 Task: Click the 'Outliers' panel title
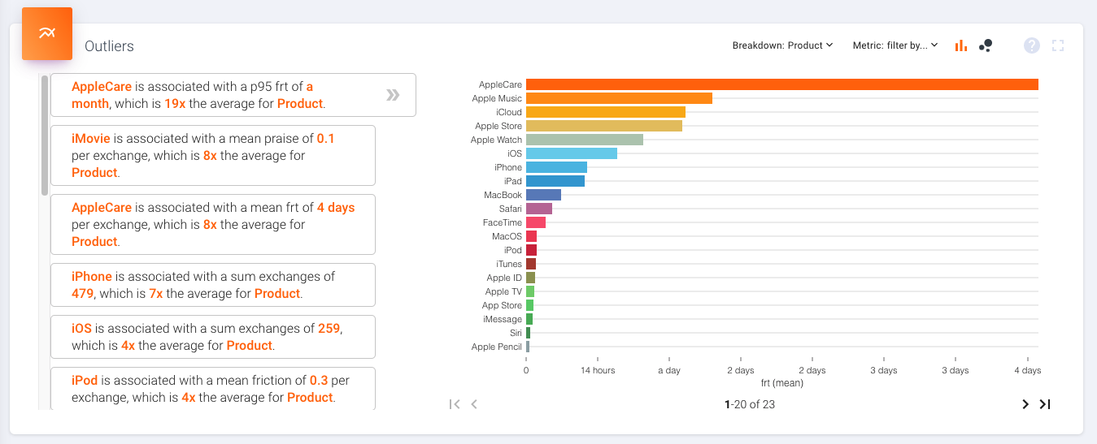109,46
